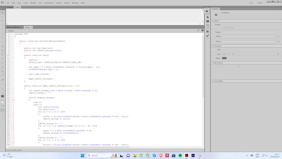Viewport: 282px width, 159px height.
Task: Open Windows Start menu
Action: pos(83,155)
